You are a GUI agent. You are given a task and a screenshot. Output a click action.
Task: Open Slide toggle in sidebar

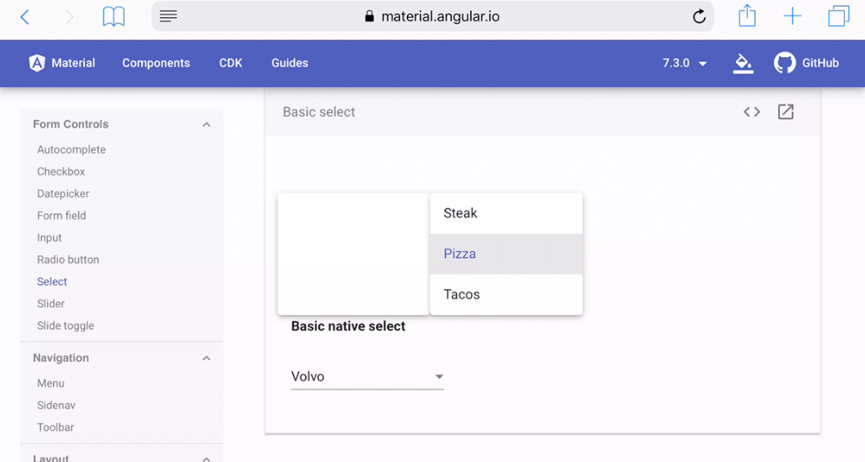tap(65, 326)
